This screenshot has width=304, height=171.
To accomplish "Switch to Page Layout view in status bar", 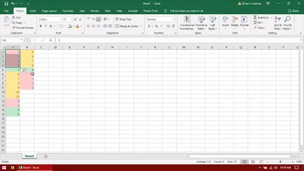I will (x=253, y=161).
